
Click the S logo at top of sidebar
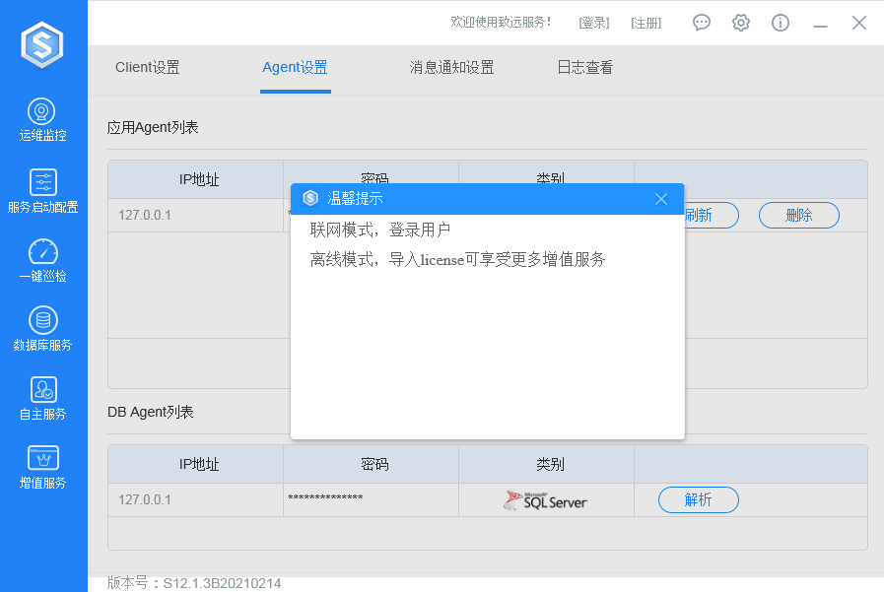(42, 44)
